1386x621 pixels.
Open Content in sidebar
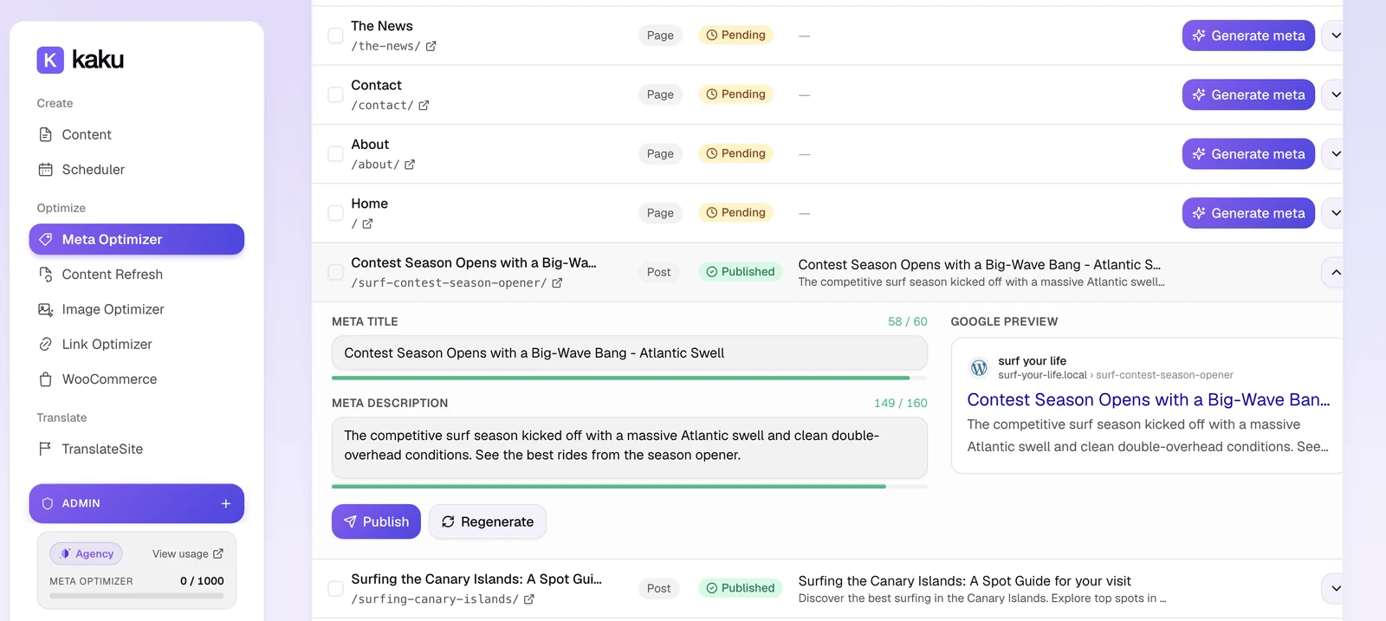tap(137, 134)
